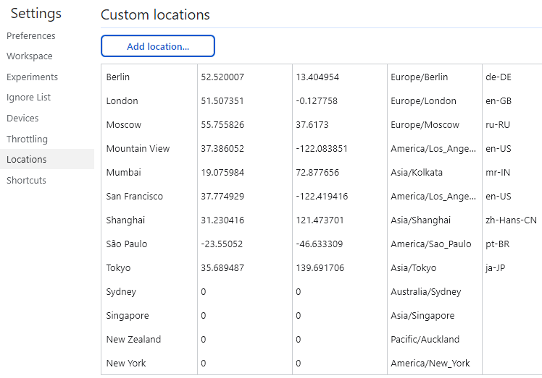Open the Preferences settings tab
542x378 pixels.
(x=31, y=36)
